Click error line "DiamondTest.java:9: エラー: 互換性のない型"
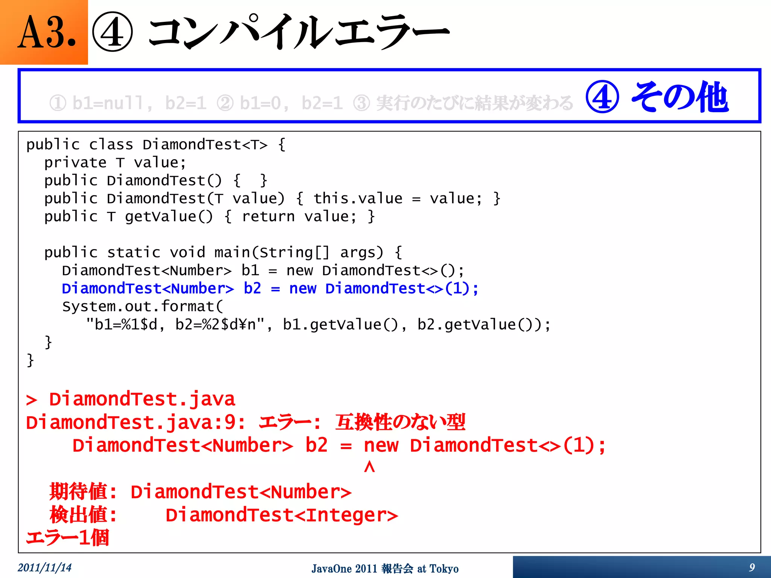The height and width of the screenshot is (578, 771). tap(245, 422)
